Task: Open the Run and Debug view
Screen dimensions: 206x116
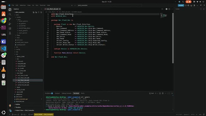Action: coord(10,24)
